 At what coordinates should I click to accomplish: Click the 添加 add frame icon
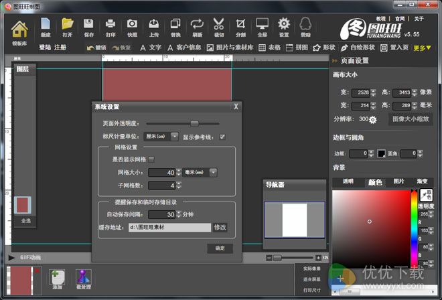pyautogui.click(x=58, y=279)
